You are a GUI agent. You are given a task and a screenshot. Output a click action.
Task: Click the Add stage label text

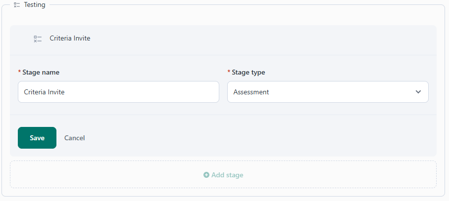point(227,175)
